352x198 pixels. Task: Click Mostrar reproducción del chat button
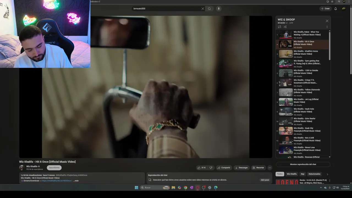(x=303, y=164)
